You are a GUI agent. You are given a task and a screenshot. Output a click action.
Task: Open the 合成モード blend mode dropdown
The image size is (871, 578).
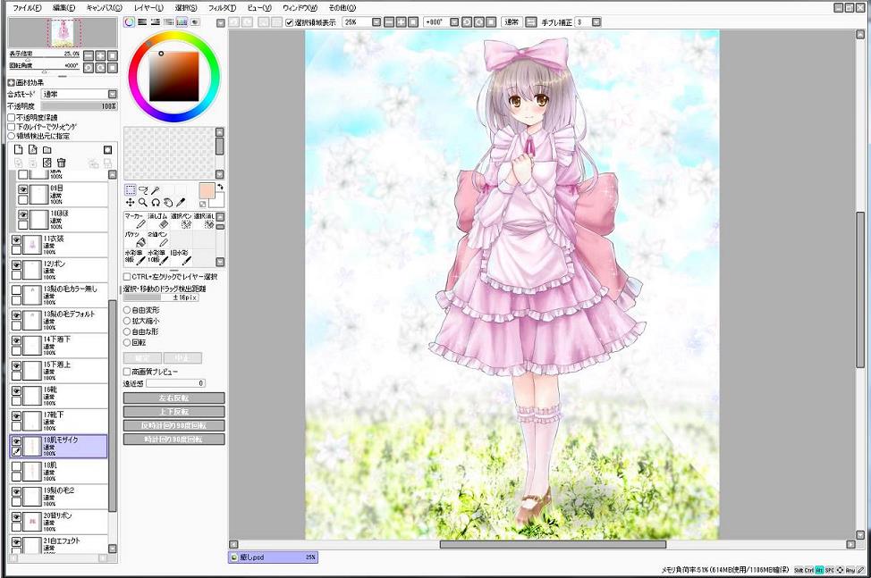pos(112,94)
